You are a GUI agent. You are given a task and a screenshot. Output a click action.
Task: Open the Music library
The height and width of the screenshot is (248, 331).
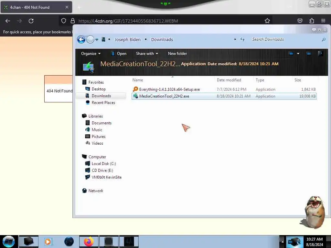pyautogui.click(x=97, y=130)
